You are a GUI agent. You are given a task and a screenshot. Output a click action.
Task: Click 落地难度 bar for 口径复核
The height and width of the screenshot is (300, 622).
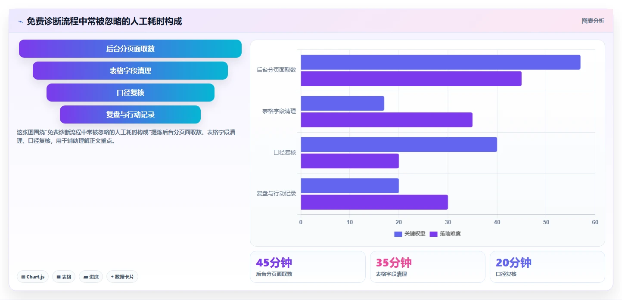click(350, 161)
